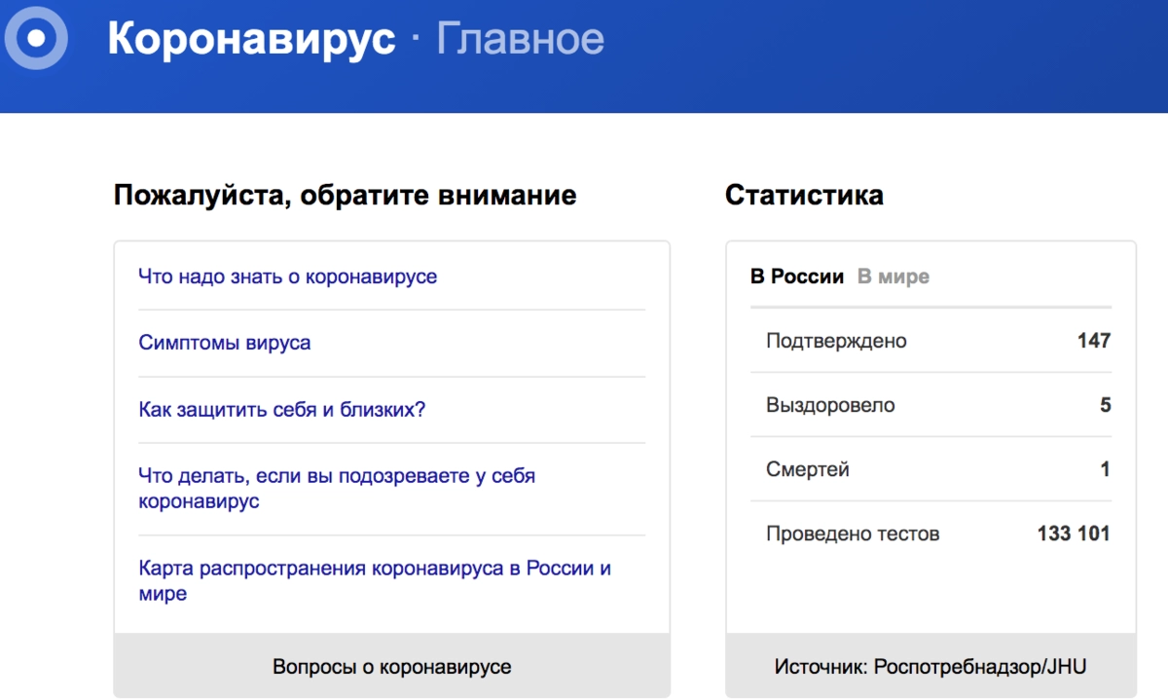Image resolution: width=1168 pixels, height=700 pixels.
Task: Open the 'Симптомы вируса' link
Action: [x=225, y=343]
